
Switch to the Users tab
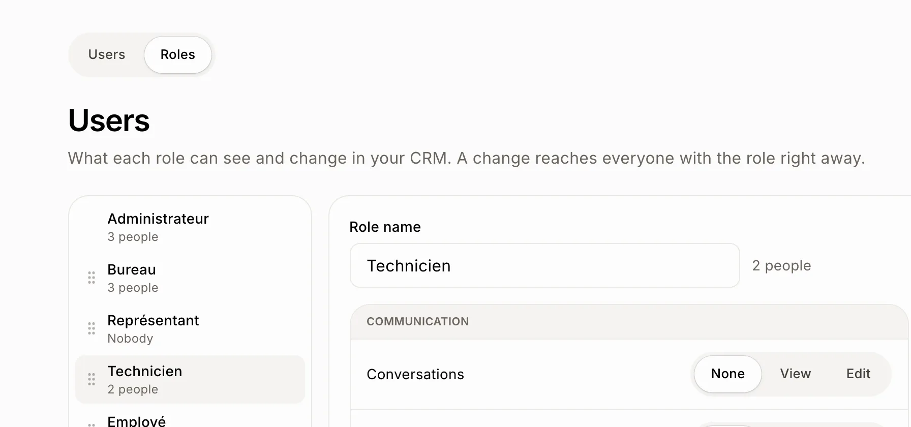tap(107, 55)
